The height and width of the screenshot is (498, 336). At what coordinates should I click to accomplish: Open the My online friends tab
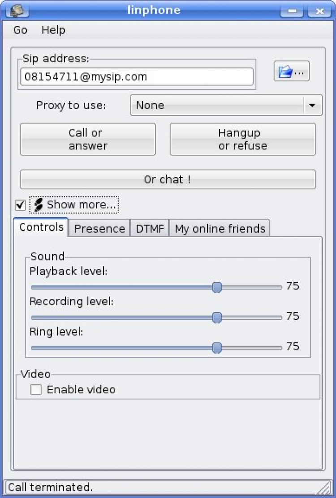pos(220,229)
